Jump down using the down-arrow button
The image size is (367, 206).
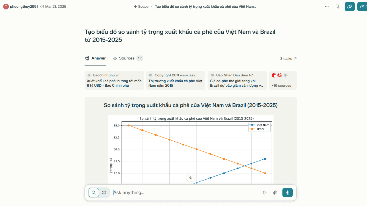click(x=191, y=177)
